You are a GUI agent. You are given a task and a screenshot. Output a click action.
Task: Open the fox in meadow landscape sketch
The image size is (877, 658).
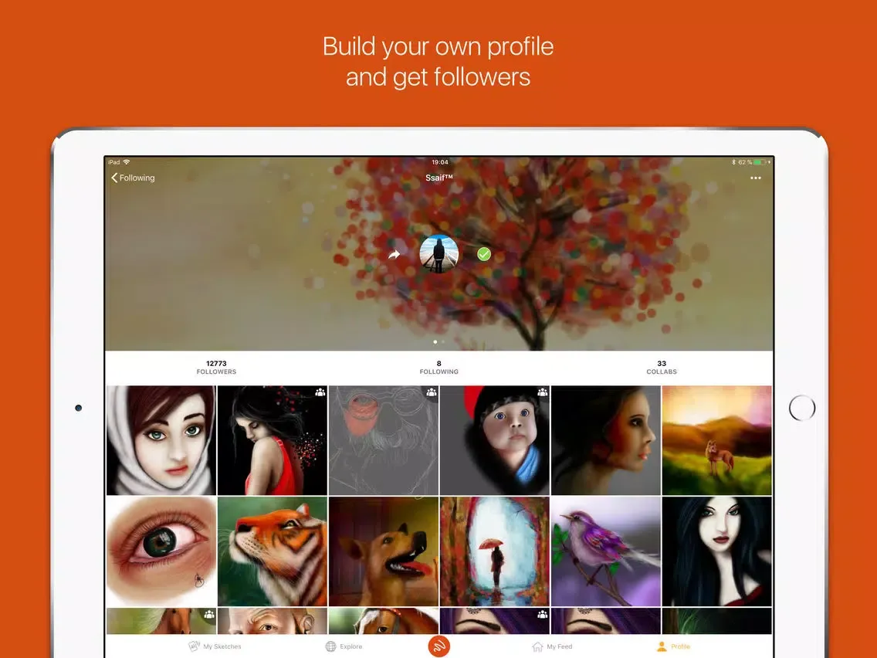click(717, 440)
